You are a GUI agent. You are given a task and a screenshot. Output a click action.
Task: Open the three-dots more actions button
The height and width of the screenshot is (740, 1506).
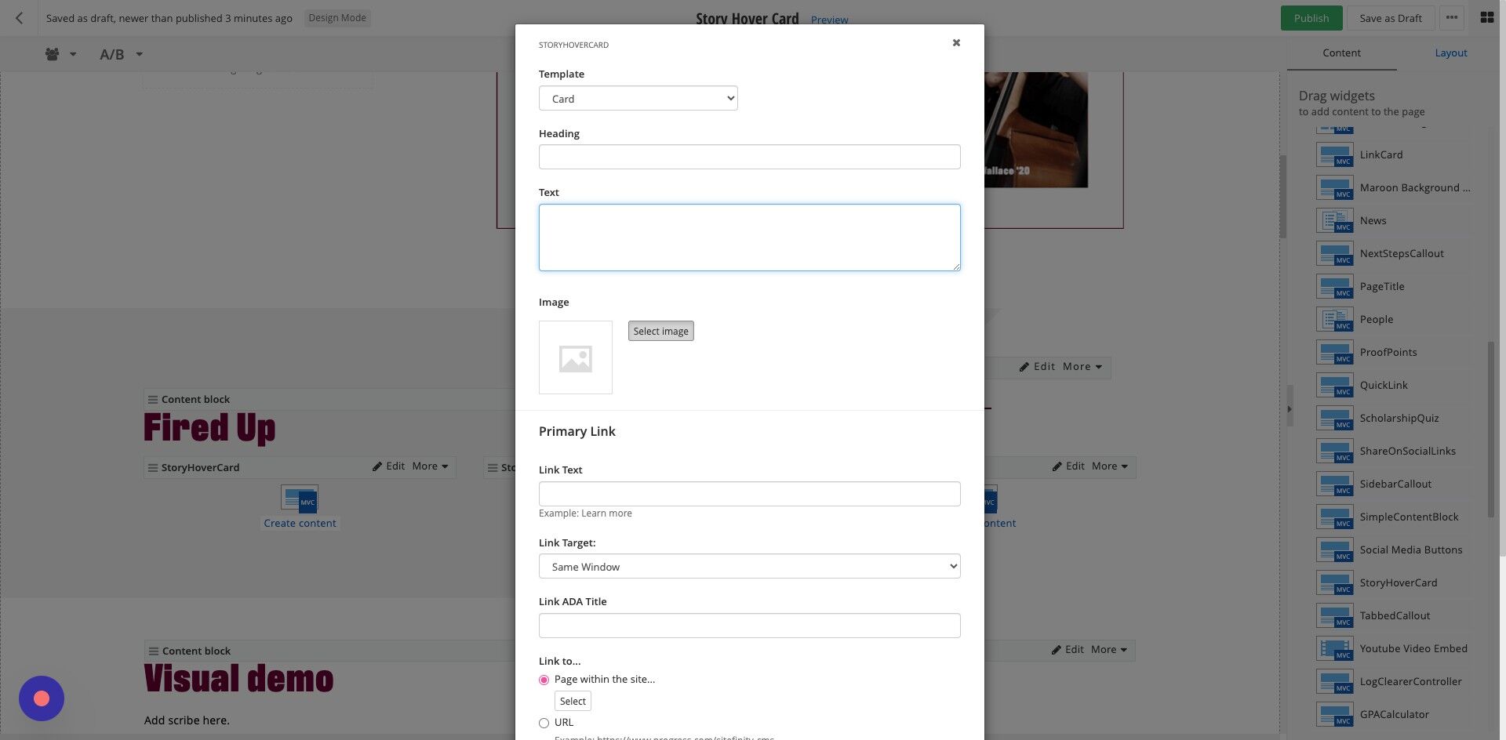pyautogui.click(x=1452, y=18)
